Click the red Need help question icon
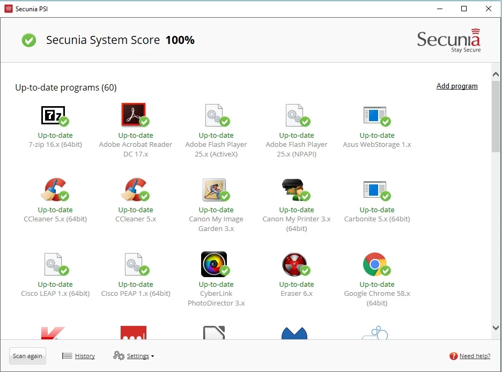502x372 pixels. coord(453,356)
